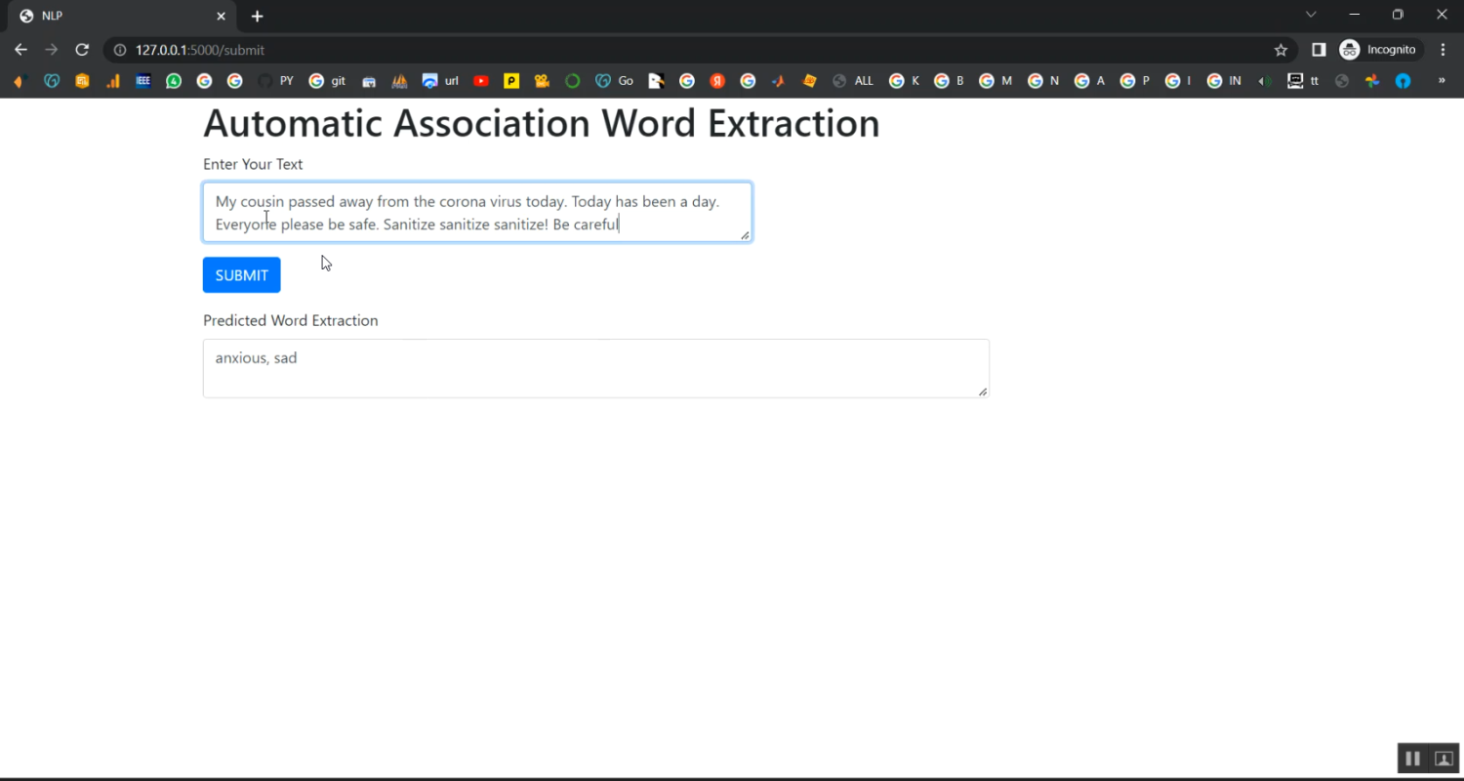
Task: Click inside the Enter Your Text box
Action: pyautogui.click(x=476, y=212)
